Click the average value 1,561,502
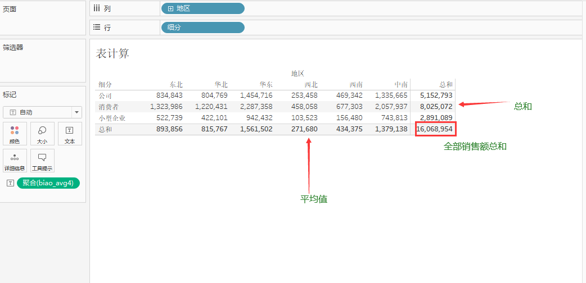 [256, 129]
